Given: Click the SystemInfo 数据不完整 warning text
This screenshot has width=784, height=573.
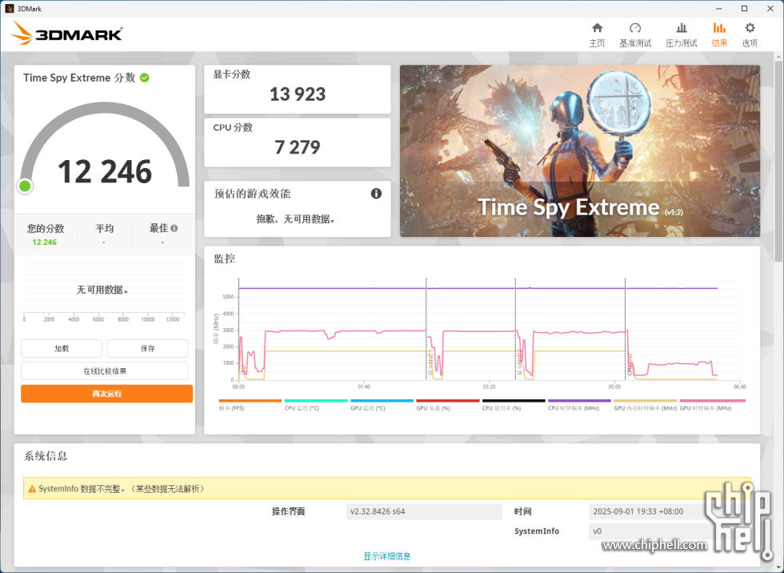Looking at the screenshot, I should [122, 489].
